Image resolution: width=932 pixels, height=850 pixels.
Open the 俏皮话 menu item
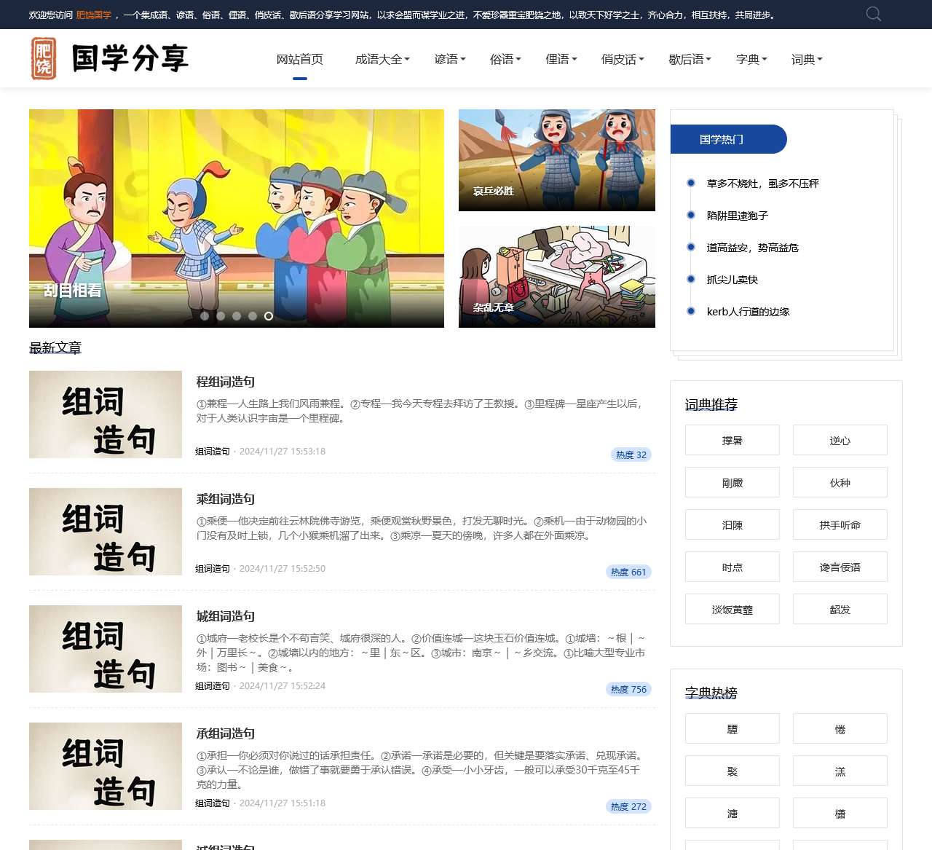tap(622, 60)
